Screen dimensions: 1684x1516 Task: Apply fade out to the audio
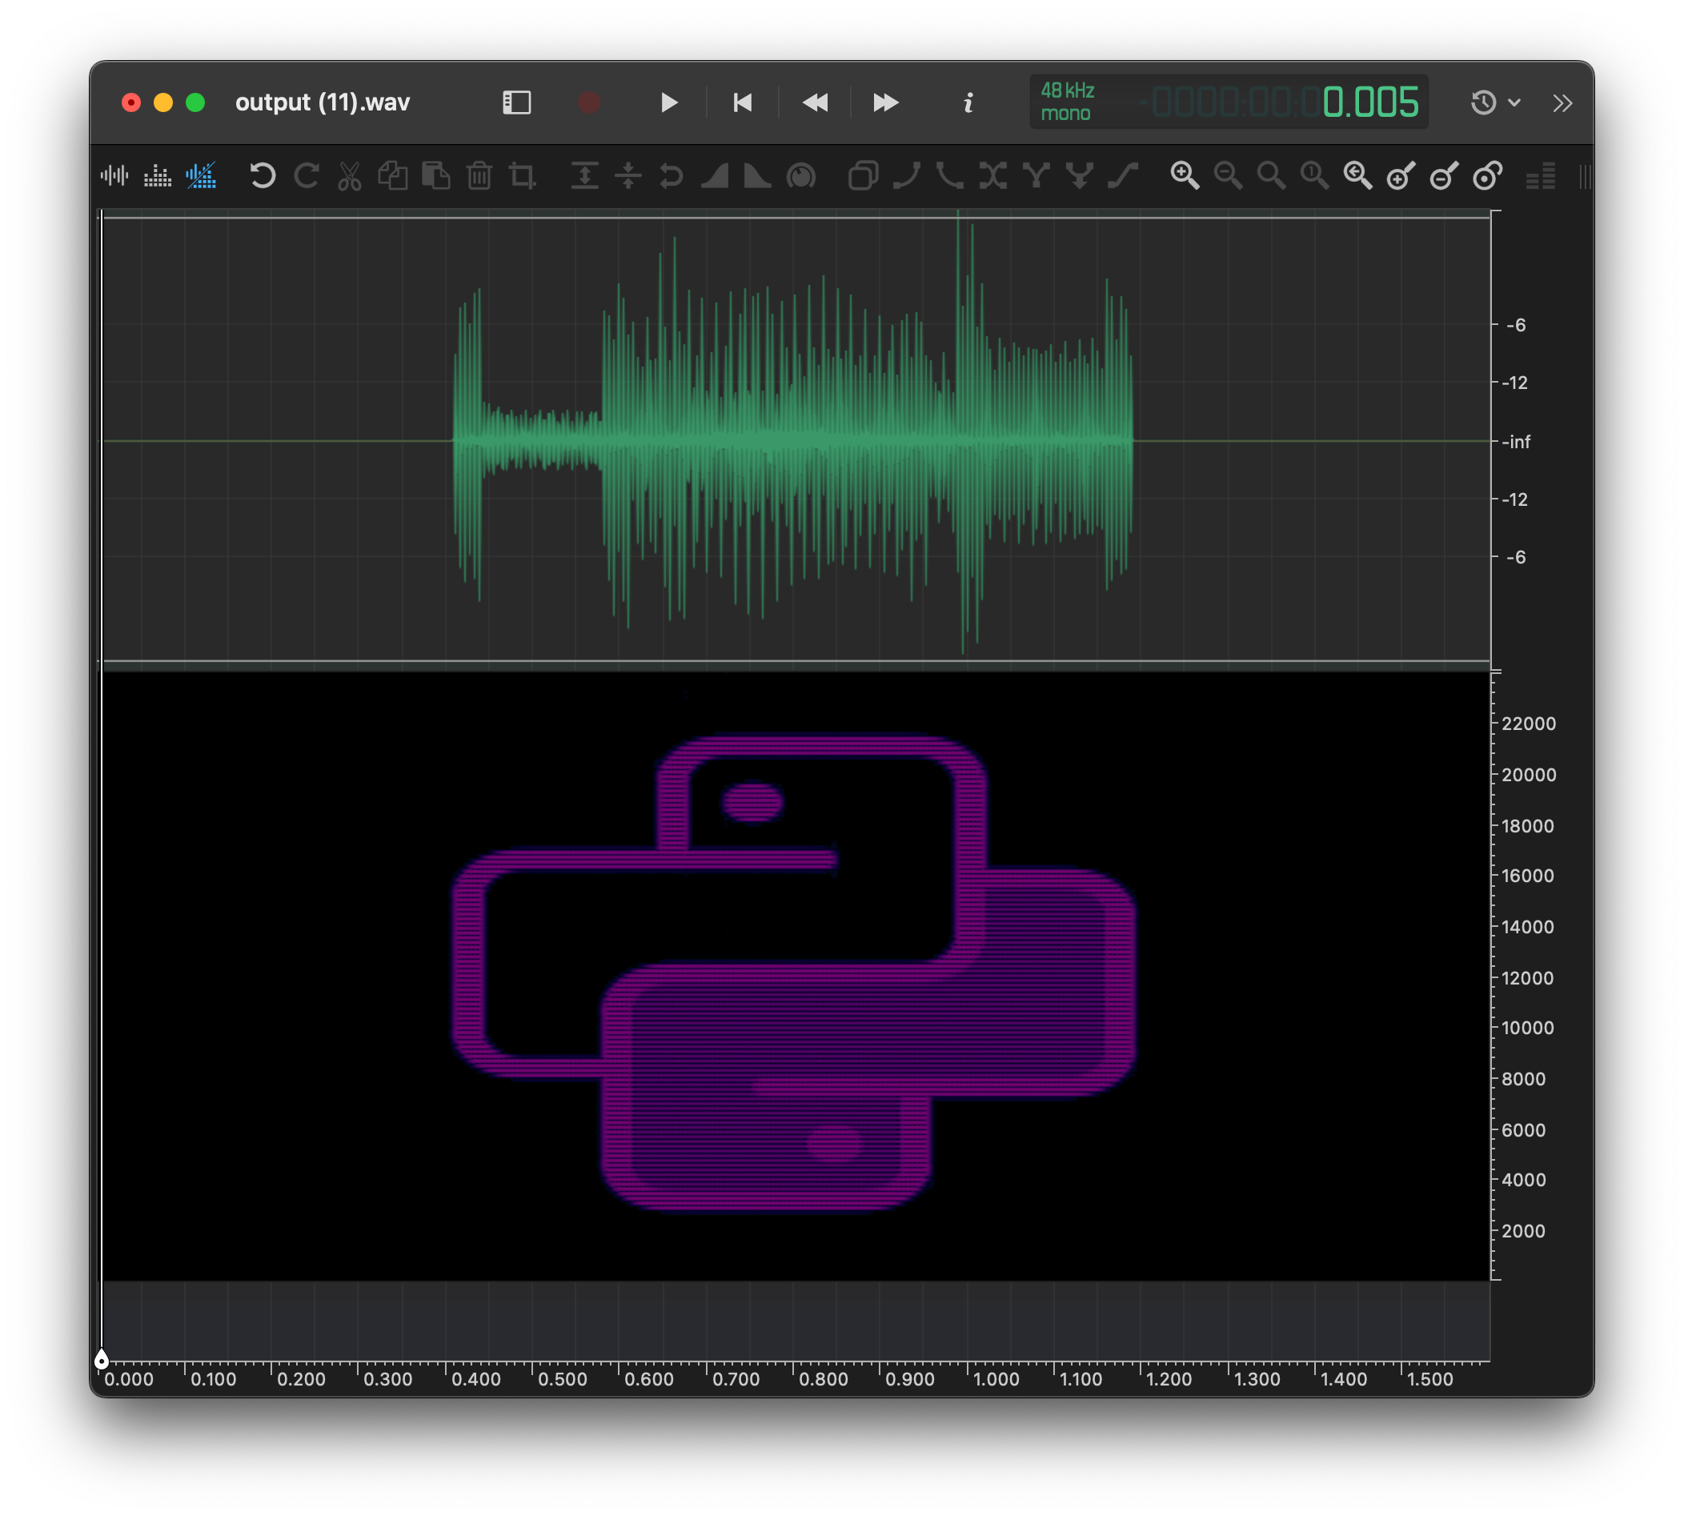click(758, 176)
